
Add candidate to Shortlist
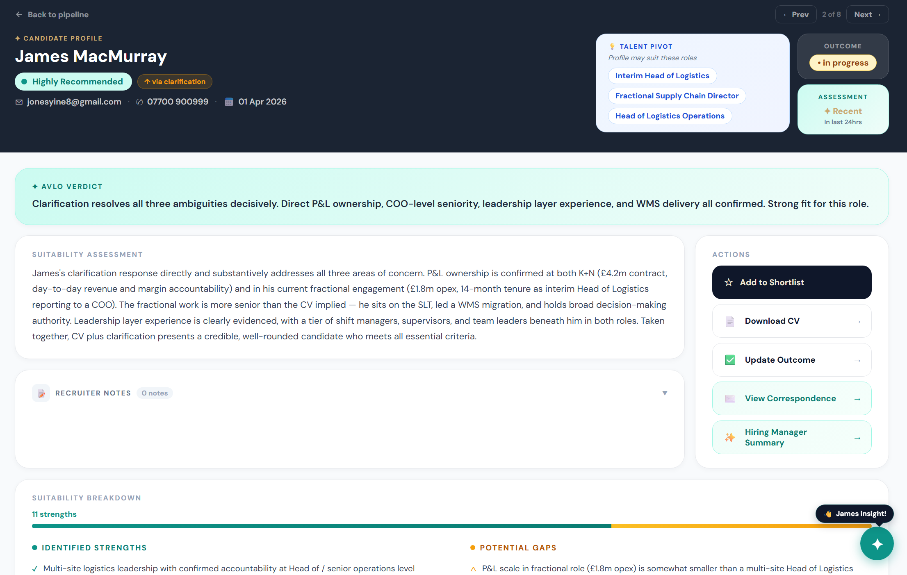[x=792, y=282]
